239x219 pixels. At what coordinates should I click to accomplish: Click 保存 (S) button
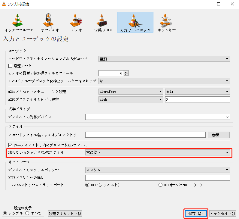tap(196, 214)
